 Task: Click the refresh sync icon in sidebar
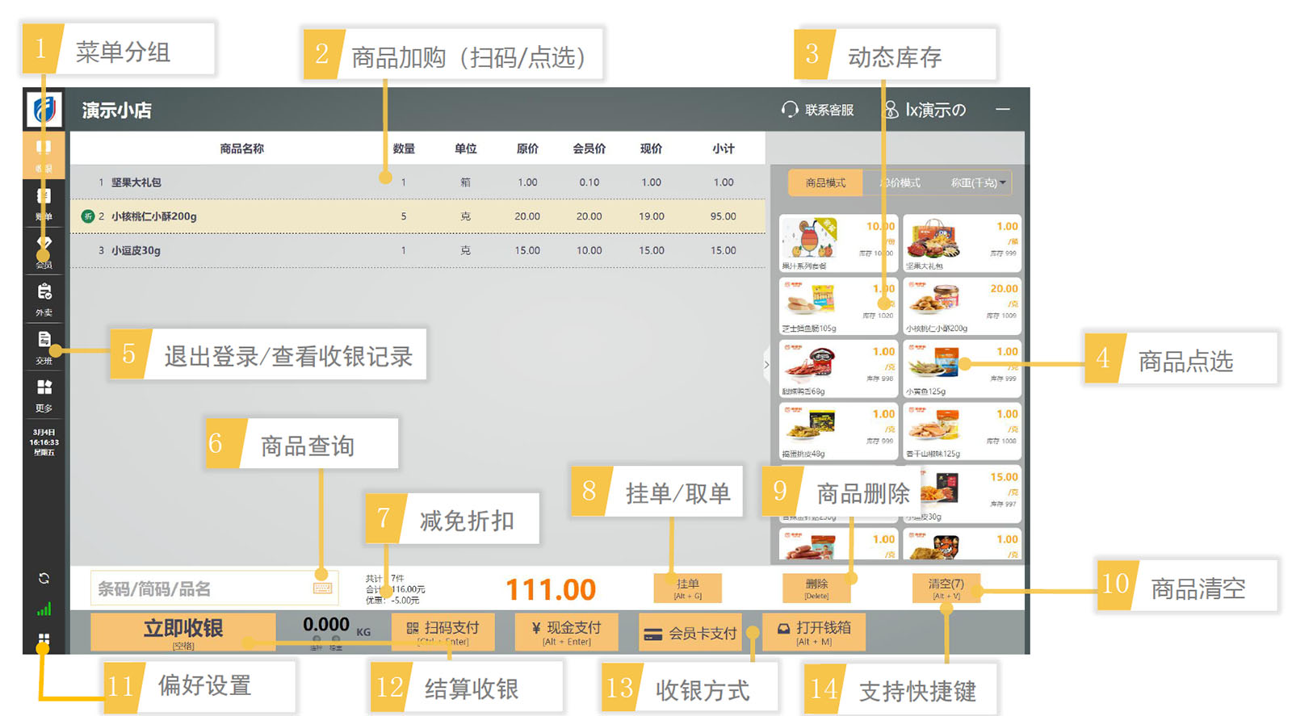click(x=44, y=578)
